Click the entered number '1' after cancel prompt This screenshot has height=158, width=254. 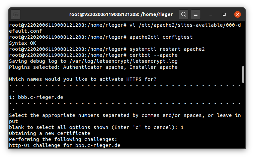182,127
